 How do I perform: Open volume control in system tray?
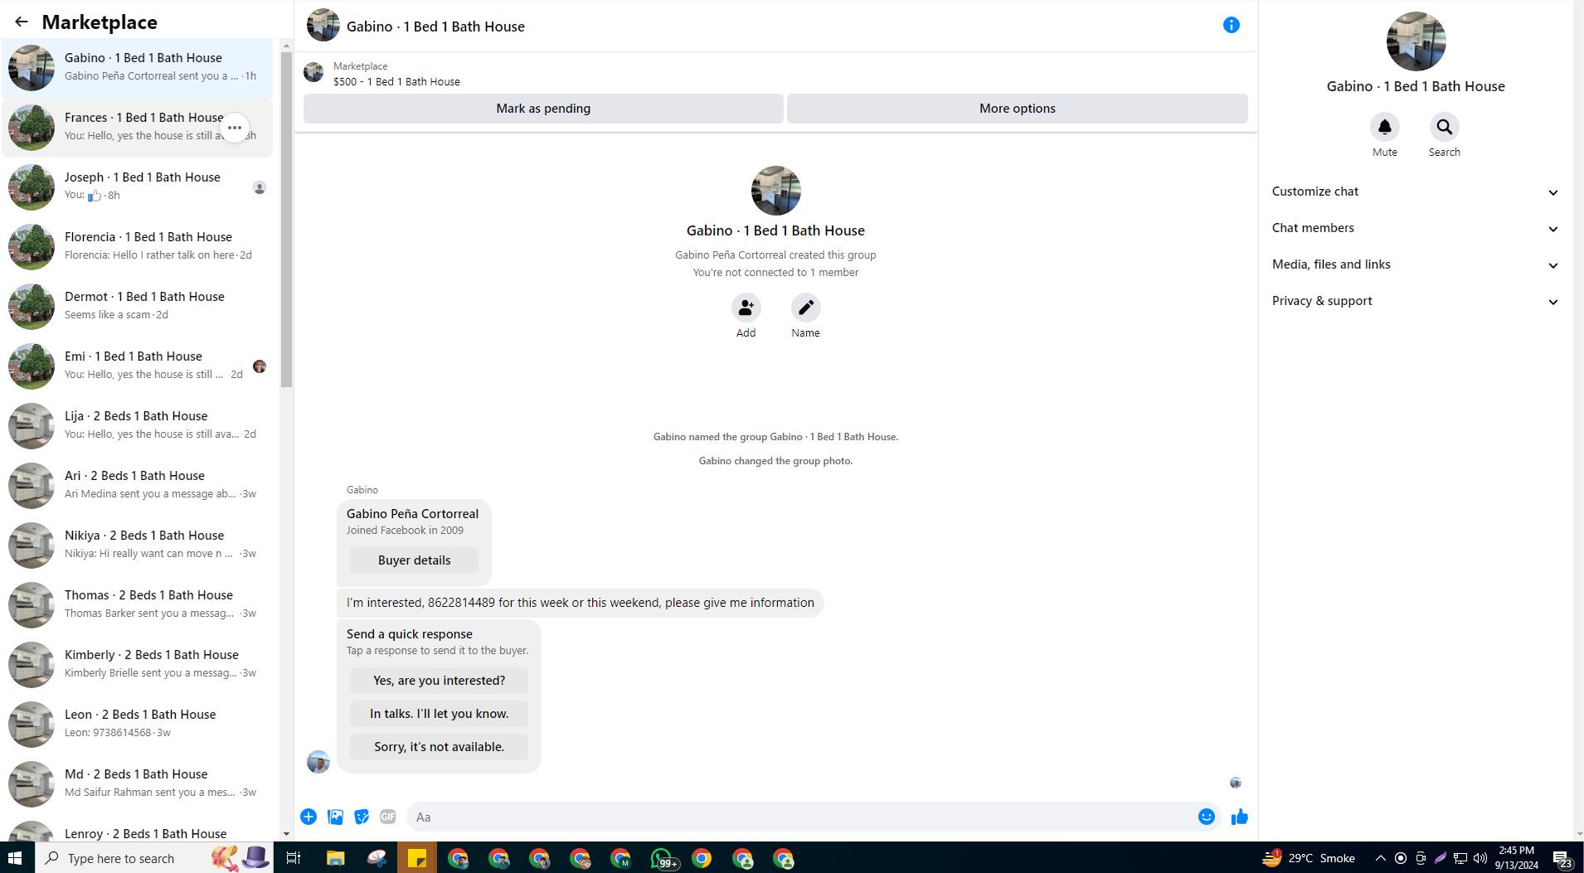pos(1480,858)
